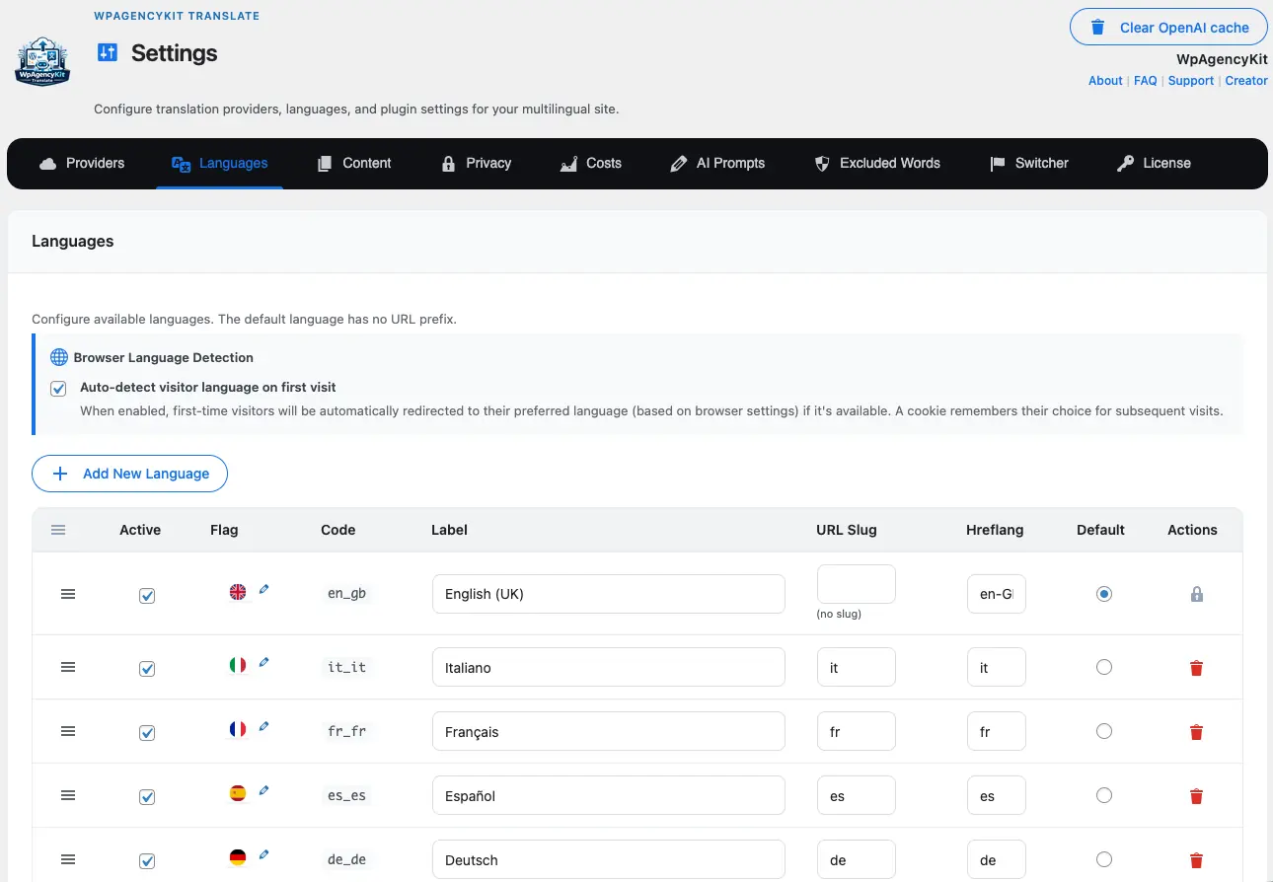Select Italiano as the default language
Viewport: 1273px width, 882px height.
[1104, 667]
